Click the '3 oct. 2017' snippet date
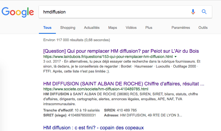 tap(52, 62)
